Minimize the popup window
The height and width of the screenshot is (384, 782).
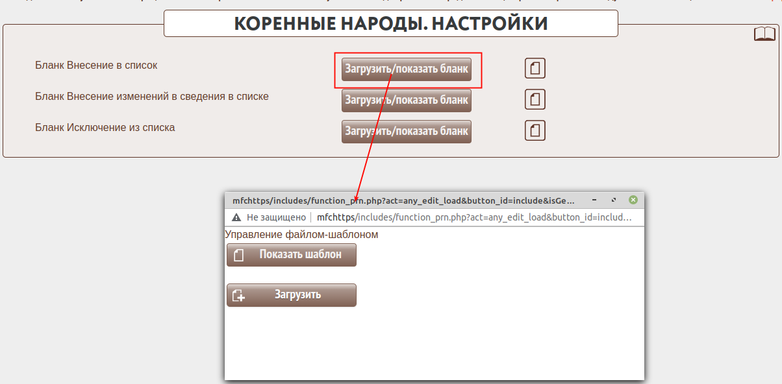[x=594, y=200]
